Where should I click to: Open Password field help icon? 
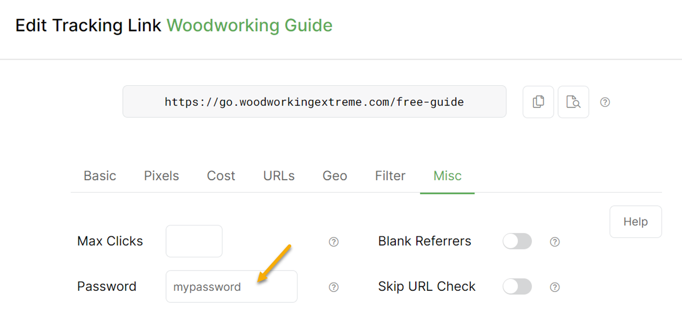tap(334, 287)
